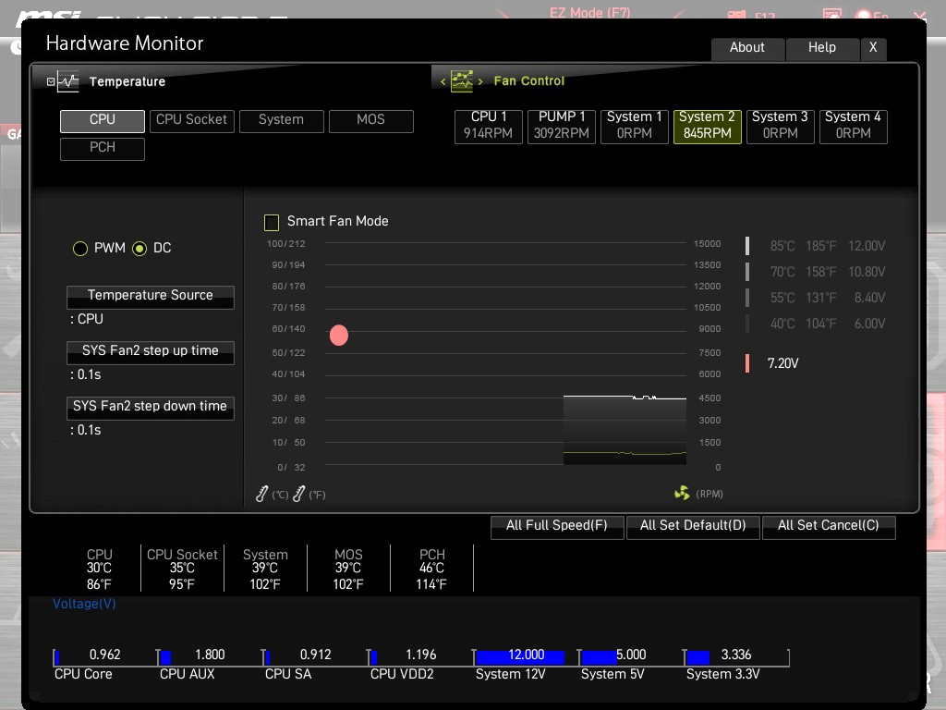
Task: Click the Temperature graph icon in header
Action: tap(68, 81)
